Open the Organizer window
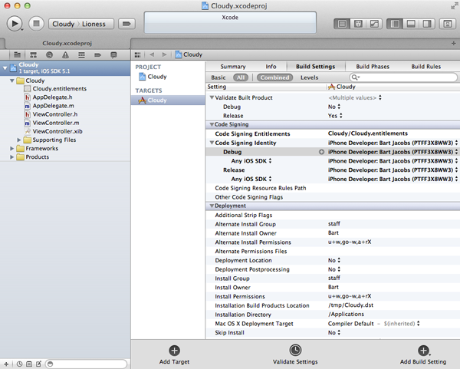 [x=448, y=24]
